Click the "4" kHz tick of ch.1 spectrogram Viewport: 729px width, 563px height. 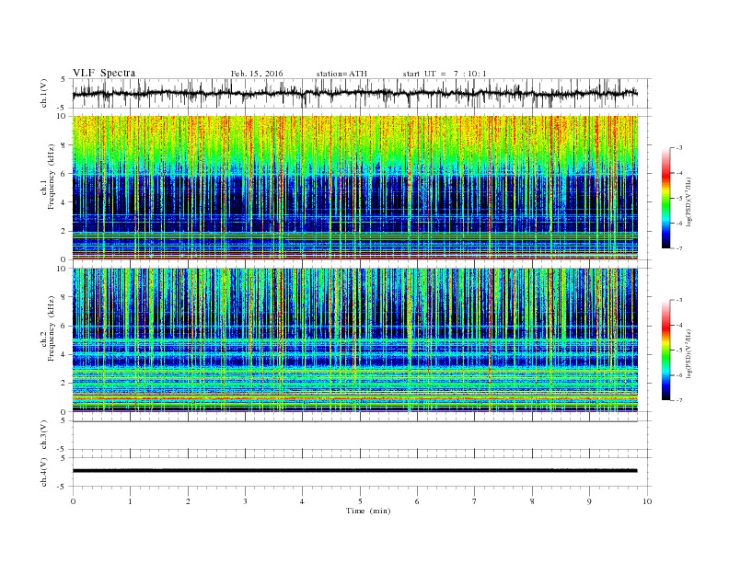coord(64,202)
